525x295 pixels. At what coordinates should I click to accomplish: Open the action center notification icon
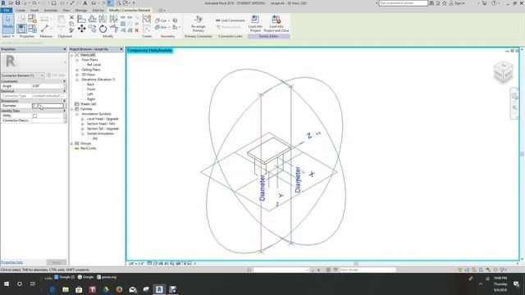point(516,284)
